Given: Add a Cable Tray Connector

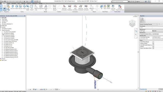Looking at the screenshot, I should [x=80, y=7].
